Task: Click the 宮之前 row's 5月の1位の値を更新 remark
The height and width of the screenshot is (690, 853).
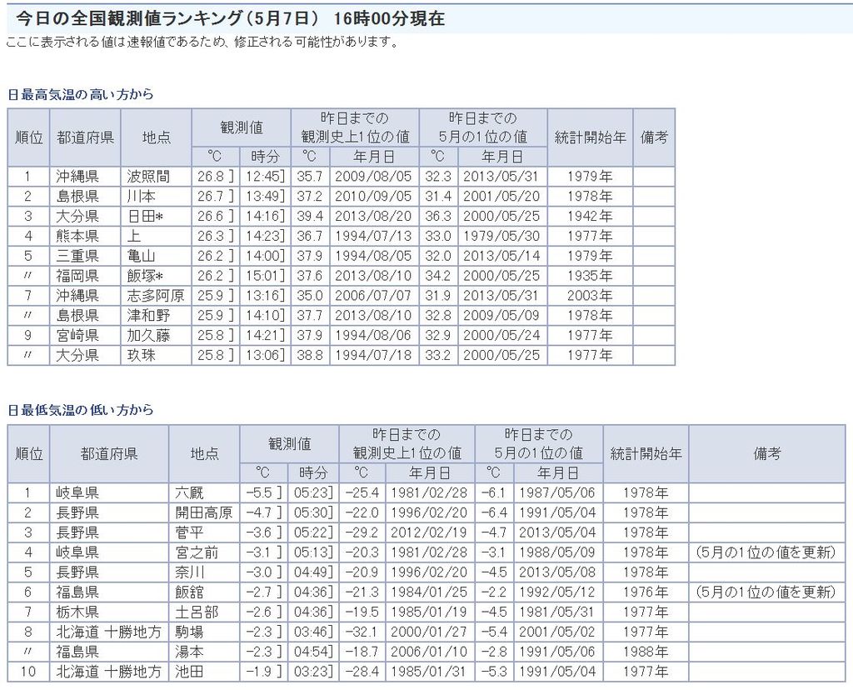Action: click(766, 552)
